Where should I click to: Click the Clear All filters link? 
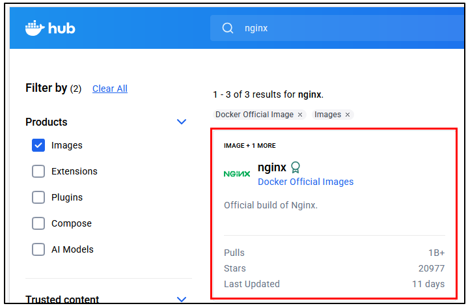coord(109,89)
